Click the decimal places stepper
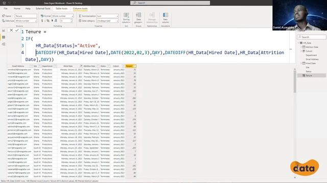The image size is (327, 183). pos(72,21)
